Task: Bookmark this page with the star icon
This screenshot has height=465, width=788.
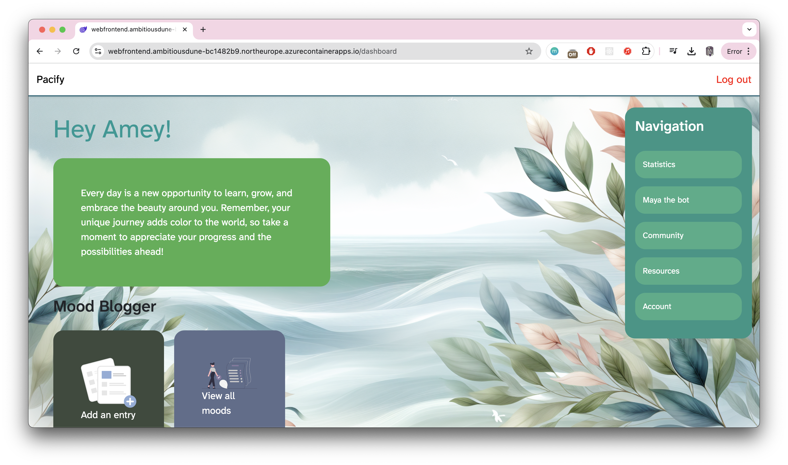Action: click(529, 51)
